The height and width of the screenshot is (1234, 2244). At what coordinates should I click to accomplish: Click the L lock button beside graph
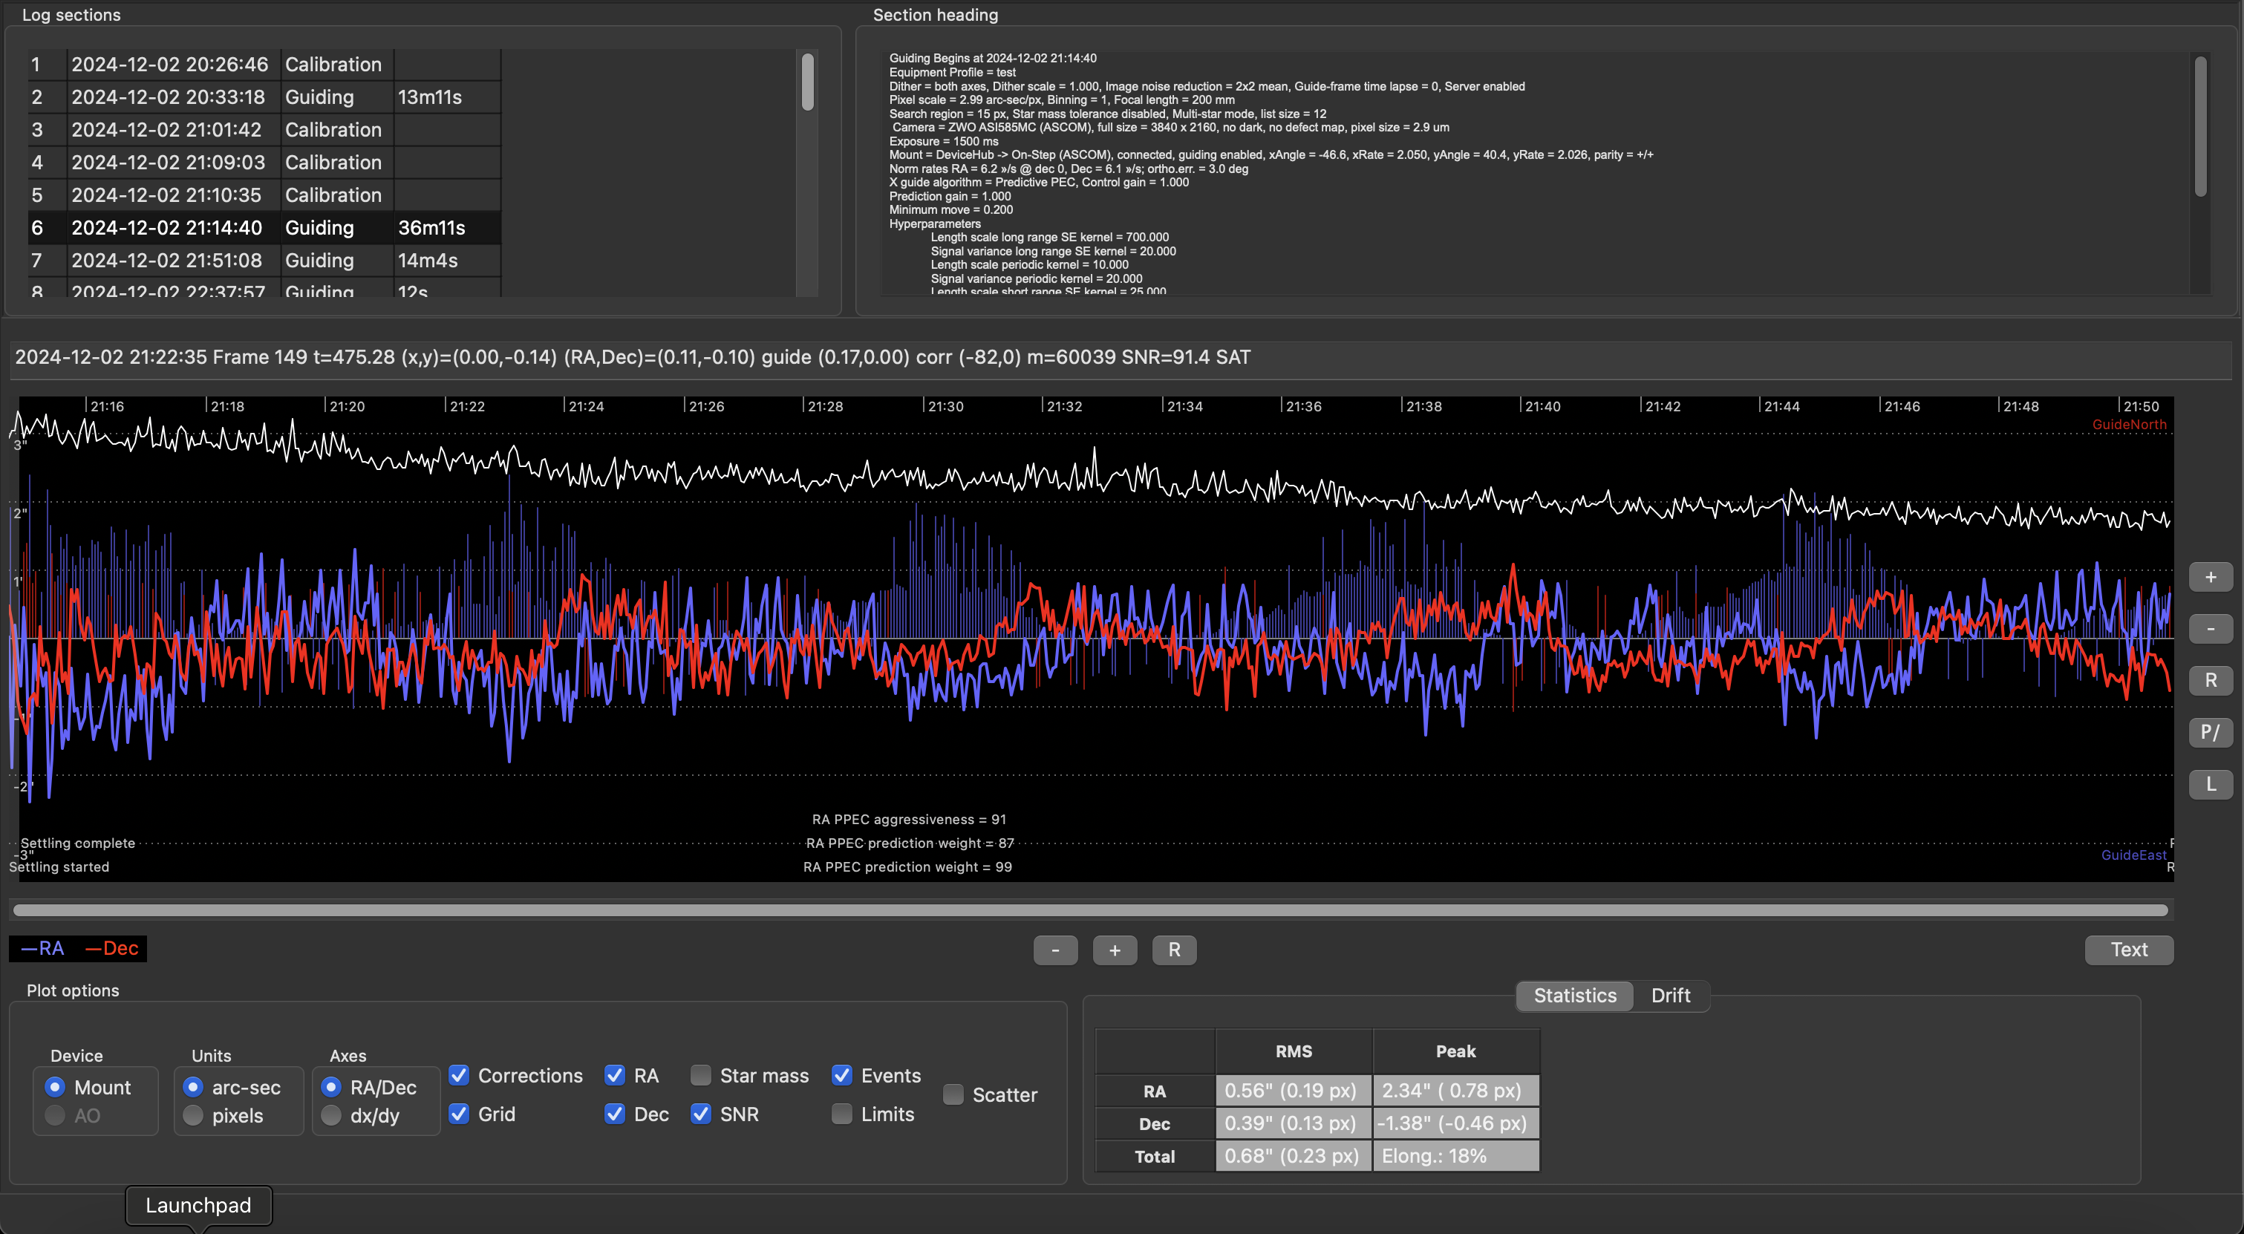pyautogui.click(x=2210, y=785)
